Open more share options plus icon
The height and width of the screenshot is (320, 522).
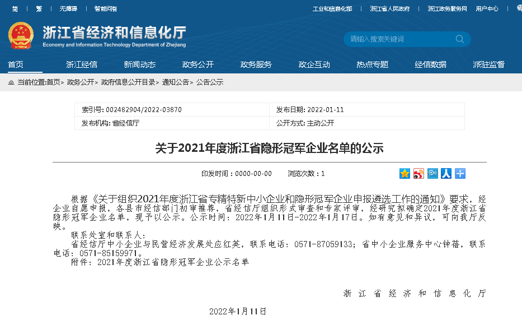(x=460, y=174)
